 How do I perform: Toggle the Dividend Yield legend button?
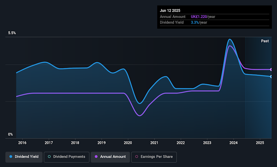(24, 157)
